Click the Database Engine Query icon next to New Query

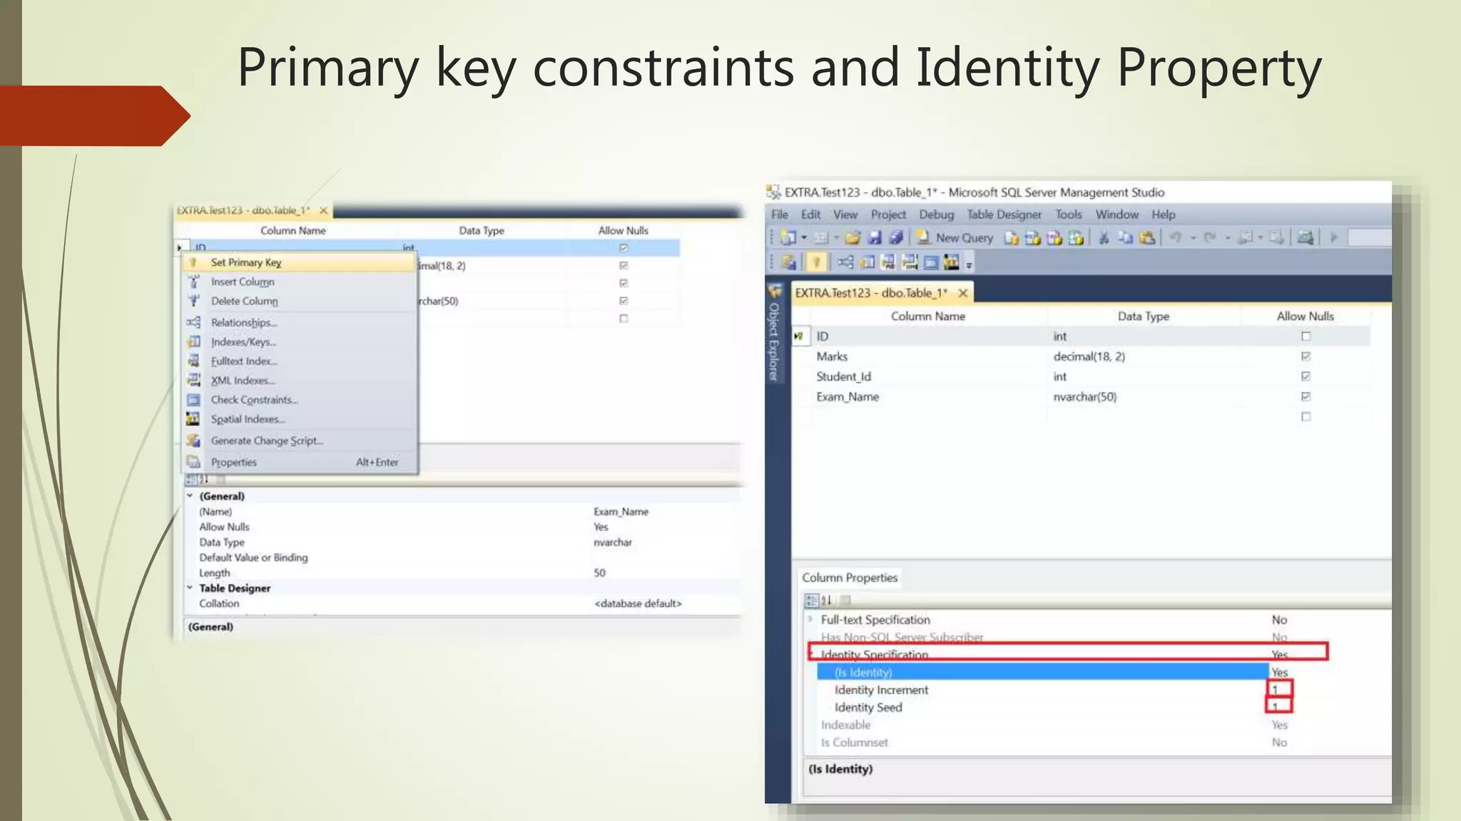[x=1012, y=237]
